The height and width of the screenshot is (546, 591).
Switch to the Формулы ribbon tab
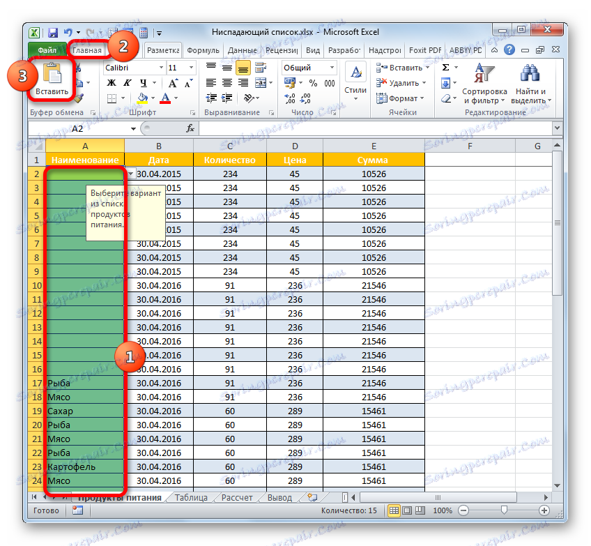(x=203, y=50)
